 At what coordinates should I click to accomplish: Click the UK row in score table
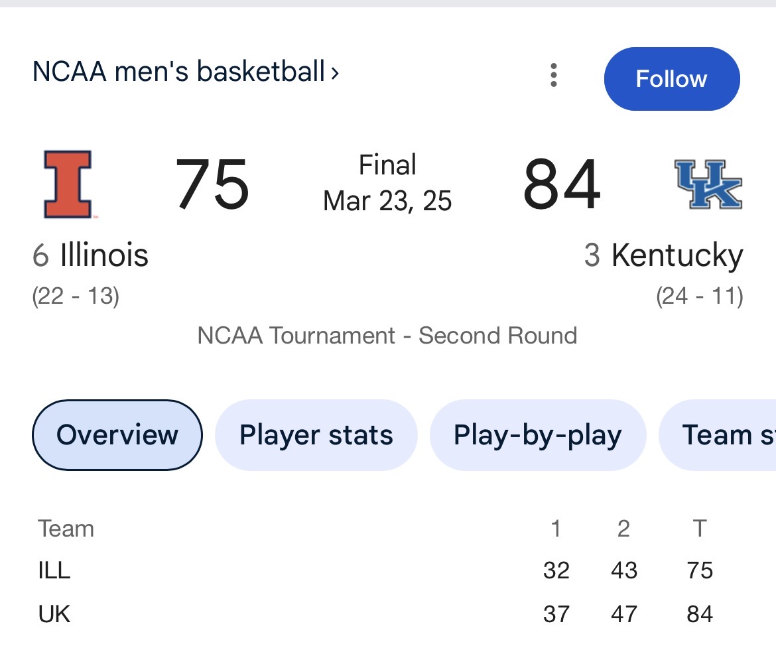pos(375,614)
